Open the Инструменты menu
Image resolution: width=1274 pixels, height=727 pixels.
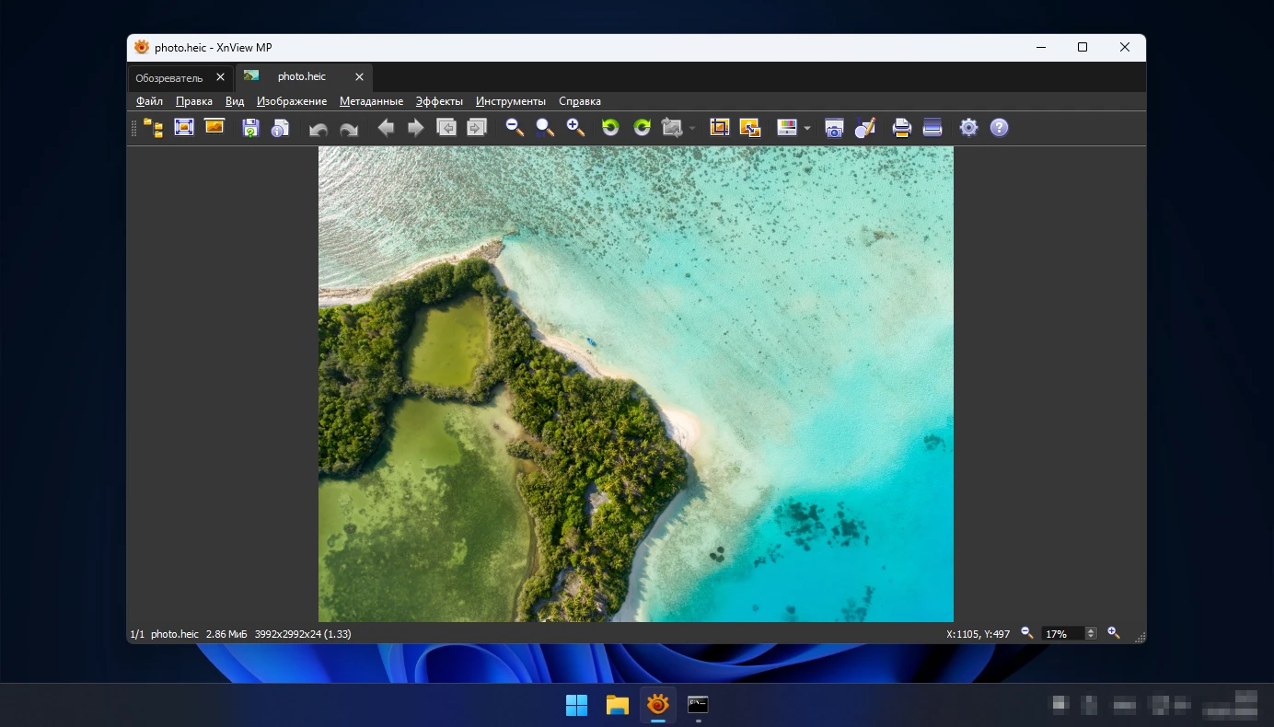tap(511, 101)
